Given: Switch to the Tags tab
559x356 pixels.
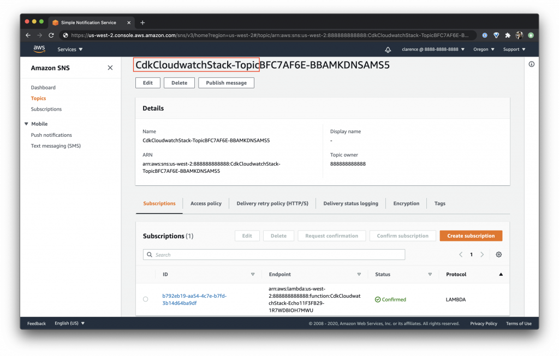Looking at the screenshot, I should pyautogui.click(x=439, y=204).
